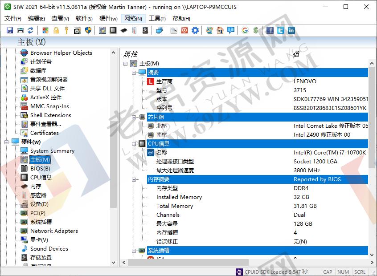377x276 pixels.
Task: Click the 处理器接口类型 row
Action: [x=258, y=162]
